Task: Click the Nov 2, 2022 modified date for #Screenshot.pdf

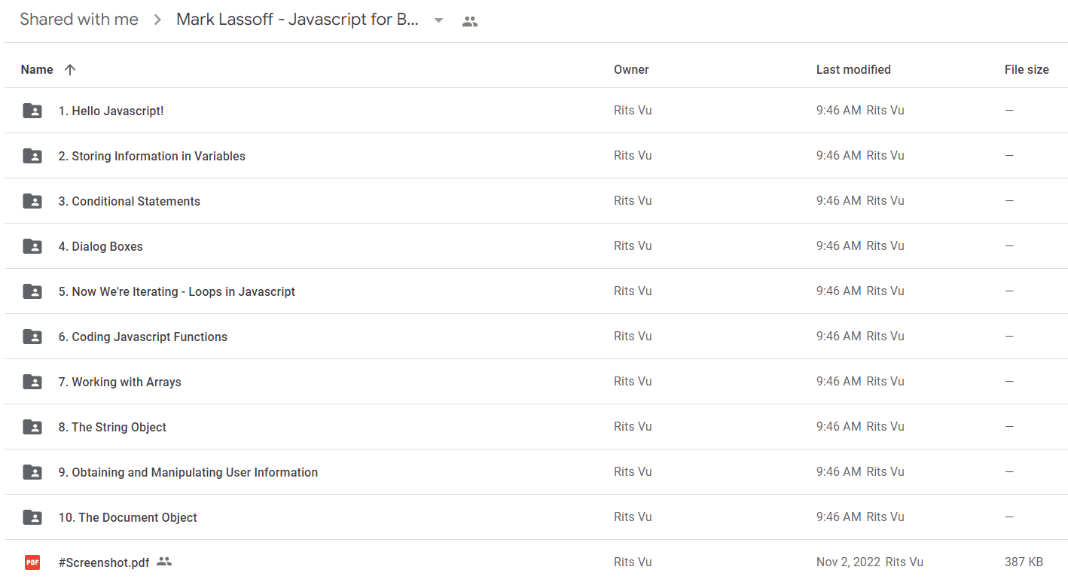Action: [848, 562]
